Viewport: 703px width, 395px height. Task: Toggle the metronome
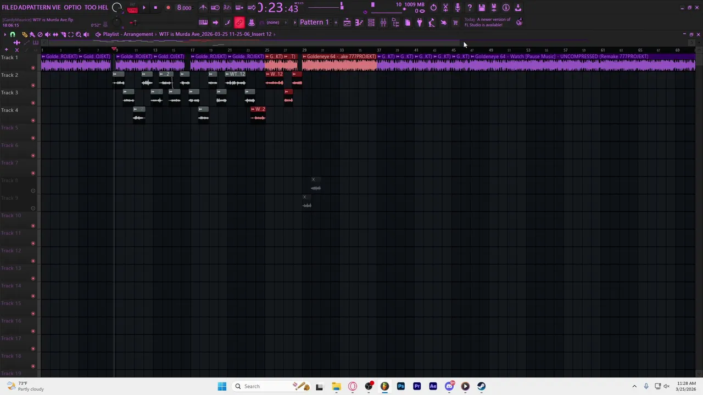[x=203, y=8]
